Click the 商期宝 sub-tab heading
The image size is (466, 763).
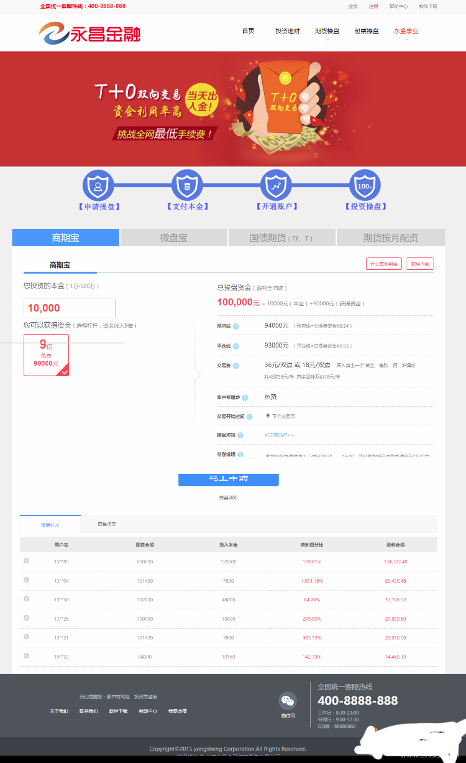pyautogui.click(x=60, y=265)
